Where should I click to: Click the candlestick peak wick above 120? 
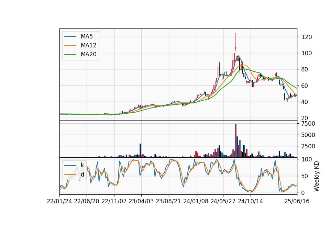236,39
